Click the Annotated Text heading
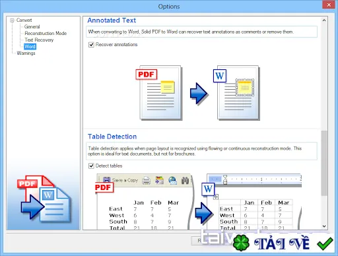Screen dimensions: 338x256 pos(112,20)
